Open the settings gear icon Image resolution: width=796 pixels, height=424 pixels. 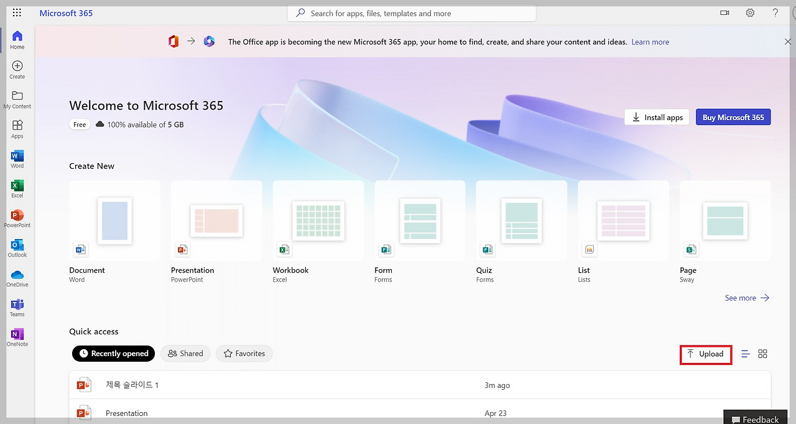[750, 13]
